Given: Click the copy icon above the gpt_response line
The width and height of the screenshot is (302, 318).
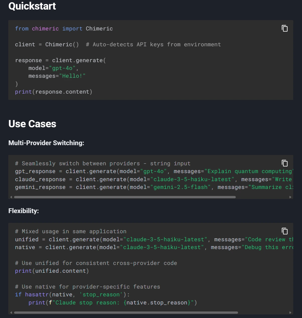Looking at the screenshot, I should click(x=285, y=163).
